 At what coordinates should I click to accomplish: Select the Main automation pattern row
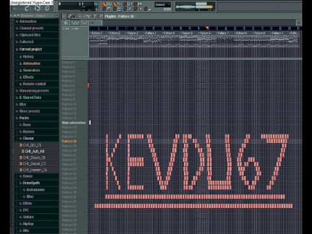74,123
